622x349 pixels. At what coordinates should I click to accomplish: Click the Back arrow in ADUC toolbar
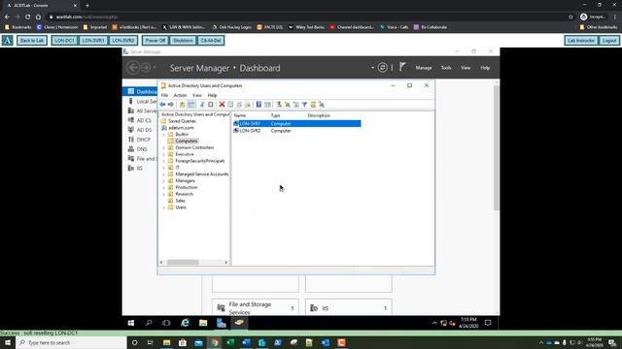[x=162, y=105]
